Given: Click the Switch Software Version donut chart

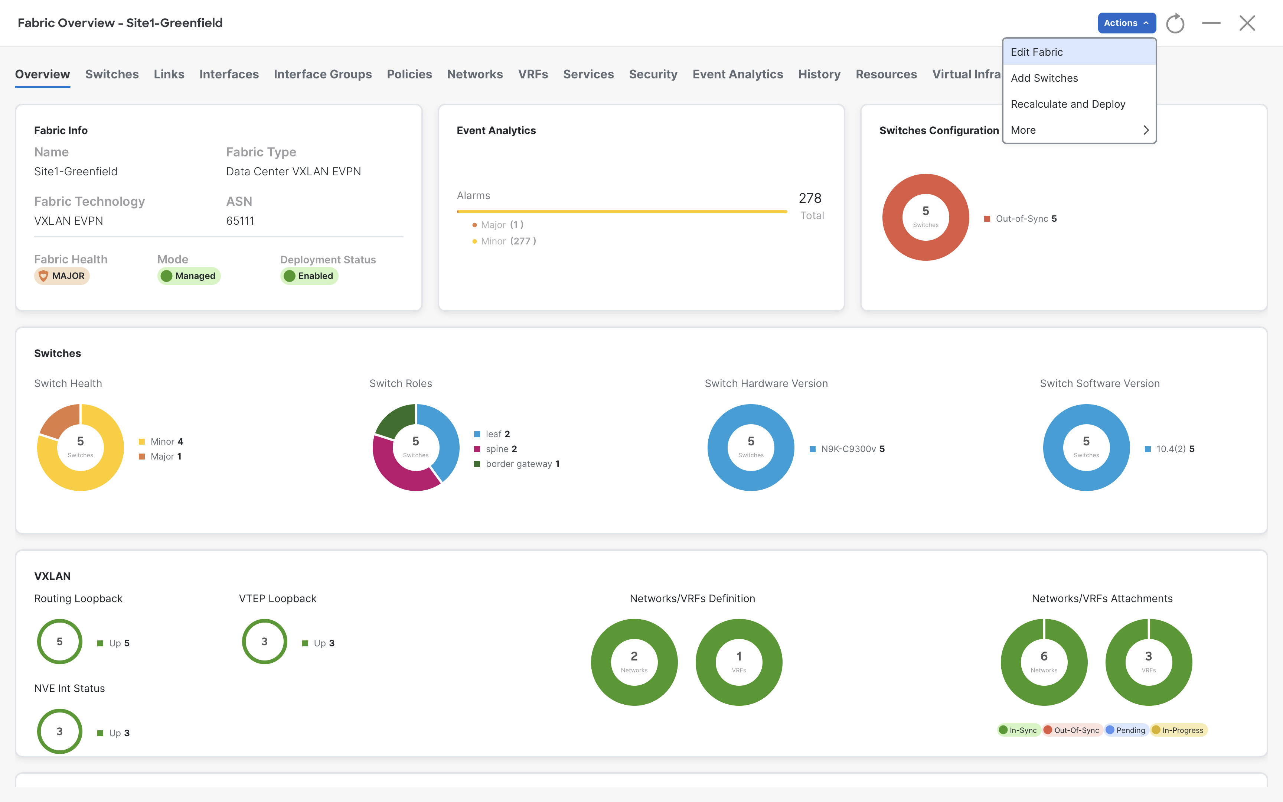Looking at the screenshot, I should pos(1086,448).
